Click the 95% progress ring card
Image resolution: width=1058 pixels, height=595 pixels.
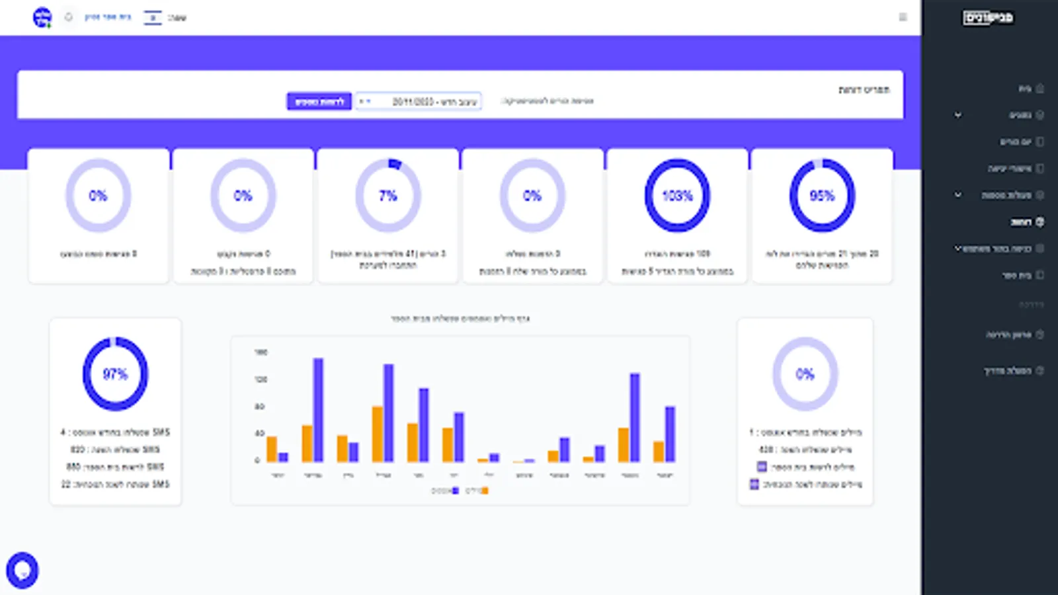pyautogui.click(x=822, y=216)
